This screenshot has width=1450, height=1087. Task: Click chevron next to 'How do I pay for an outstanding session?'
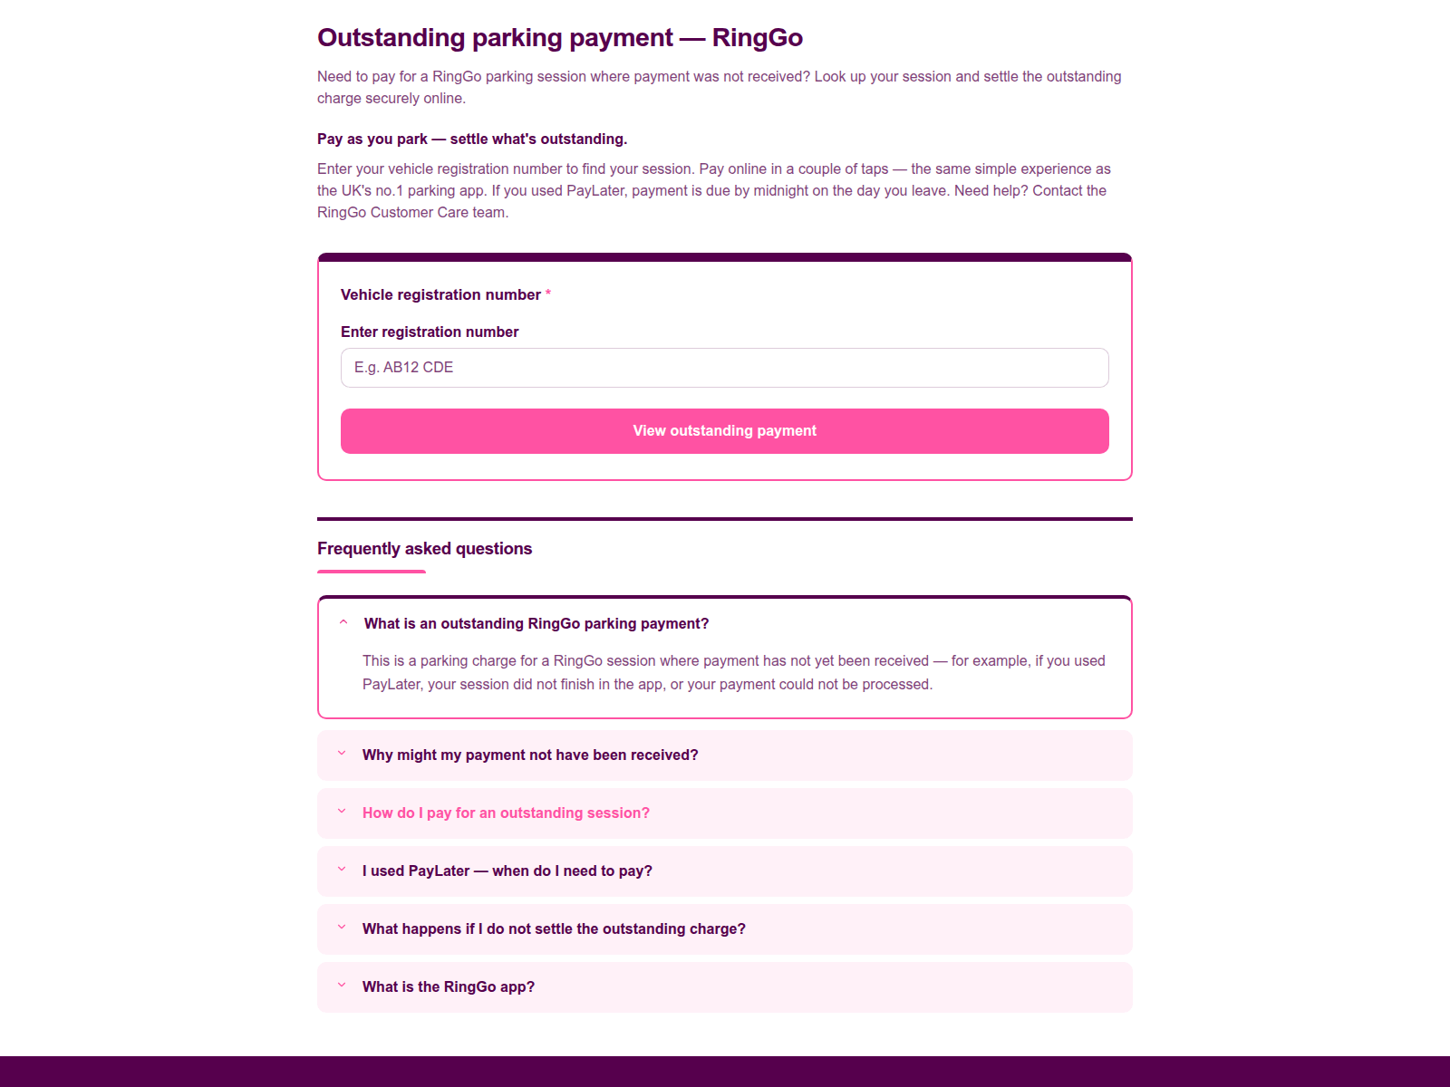click(342, 812)
